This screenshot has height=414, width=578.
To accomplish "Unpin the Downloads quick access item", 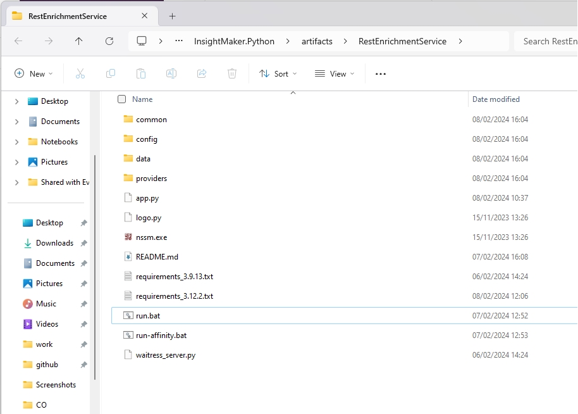I will click(x=83, y=243).
